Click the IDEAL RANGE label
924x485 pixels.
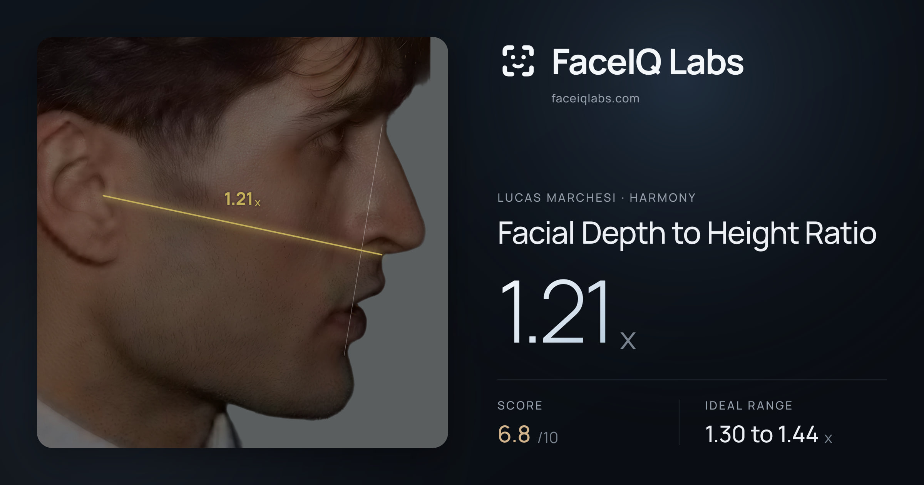[748, 405]
